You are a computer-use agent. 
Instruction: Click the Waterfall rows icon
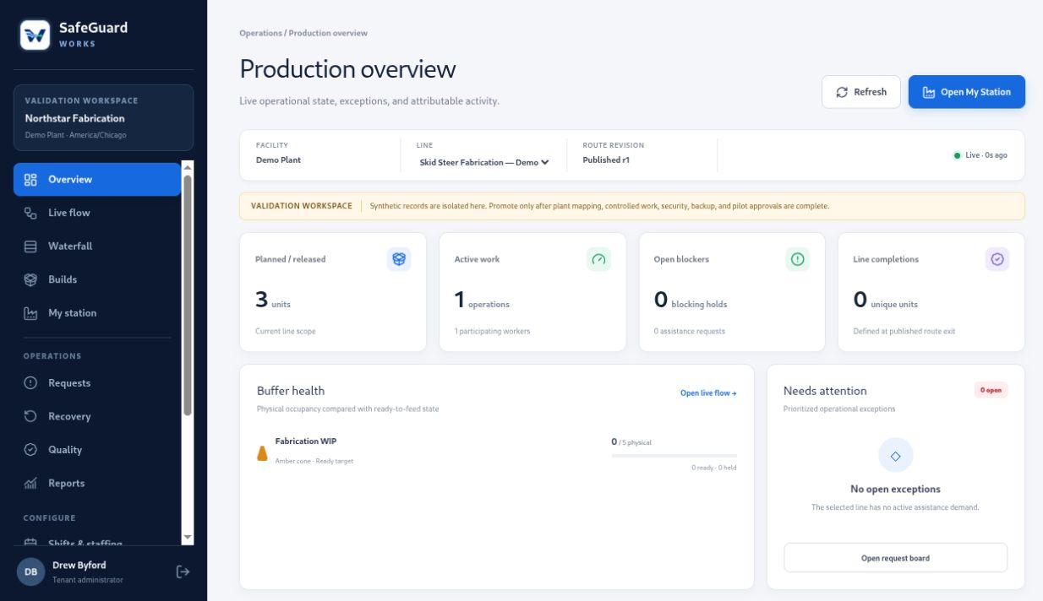tap(30, 246)
